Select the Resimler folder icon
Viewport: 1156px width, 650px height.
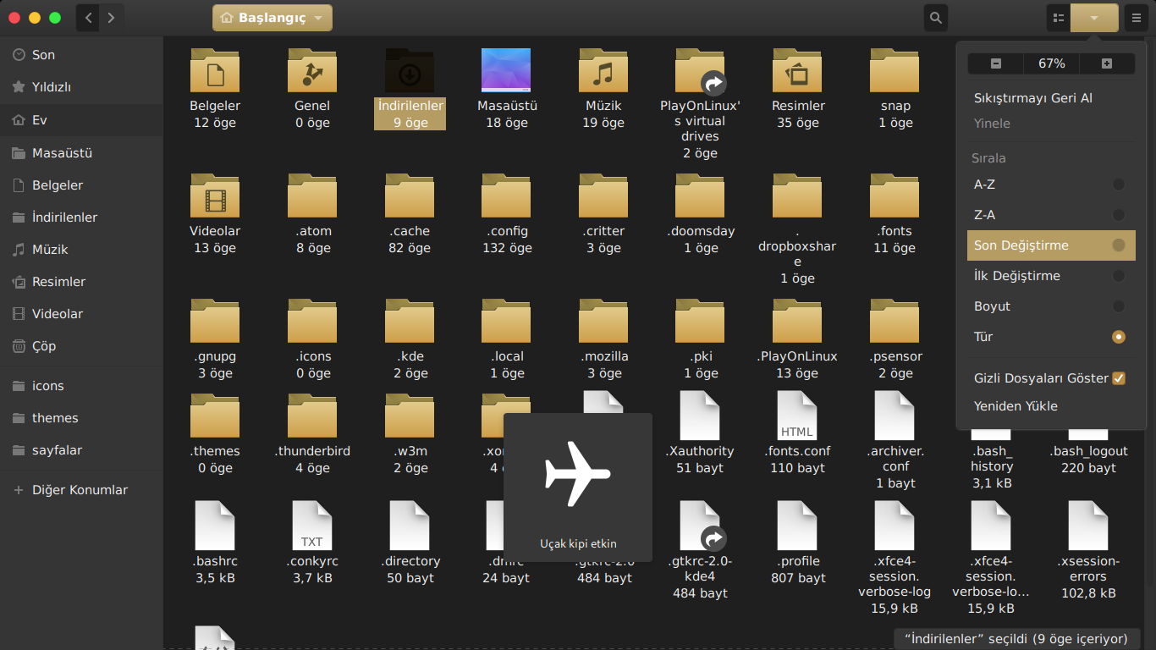pyautogui.click(x=797, y=70)
